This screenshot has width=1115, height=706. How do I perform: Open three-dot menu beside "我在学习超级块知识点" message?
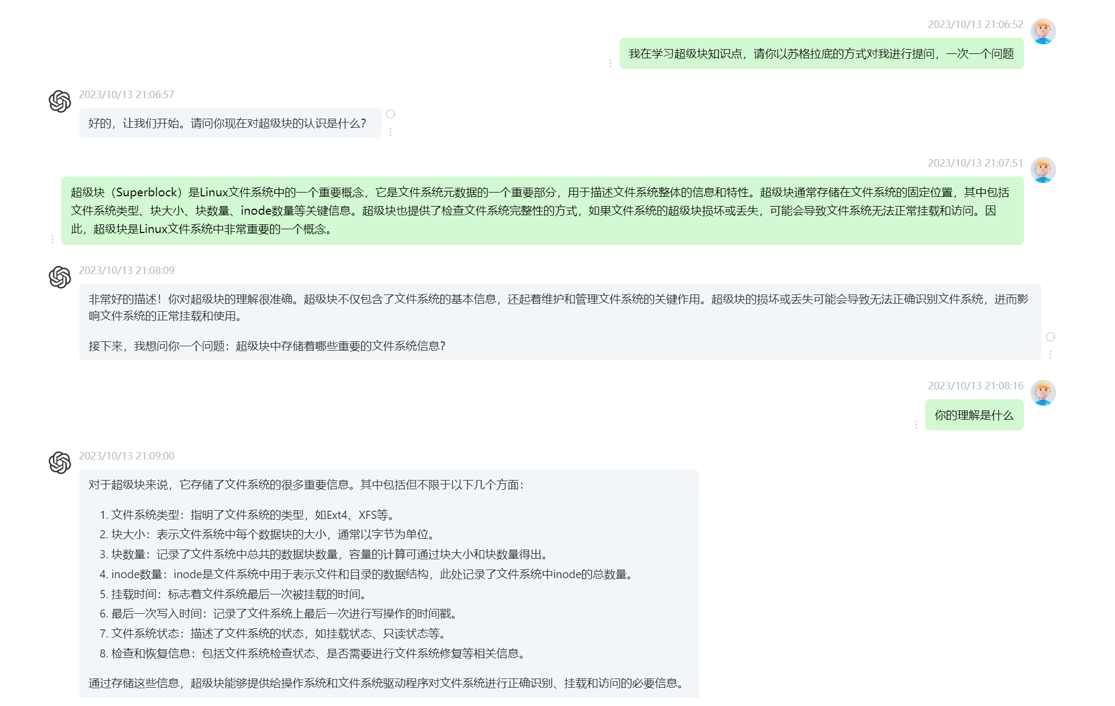click(x=610, y=64)
